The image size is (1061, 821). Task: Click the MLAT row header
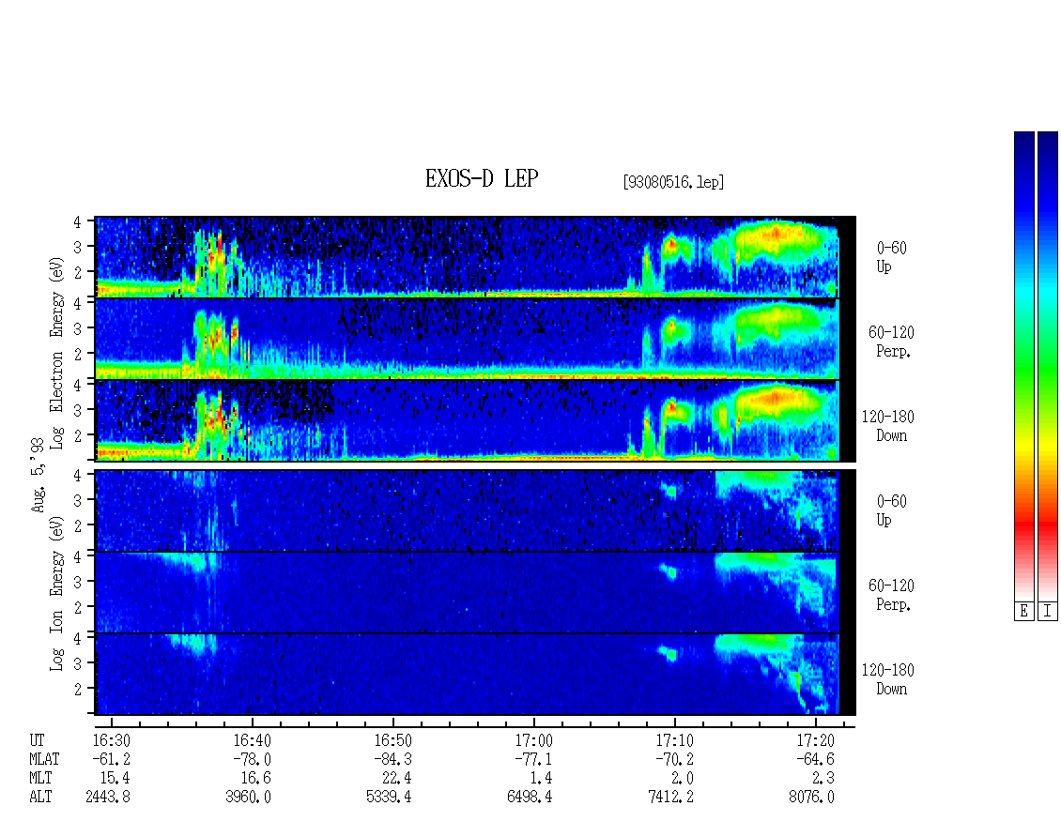click(x=44, y=759)
